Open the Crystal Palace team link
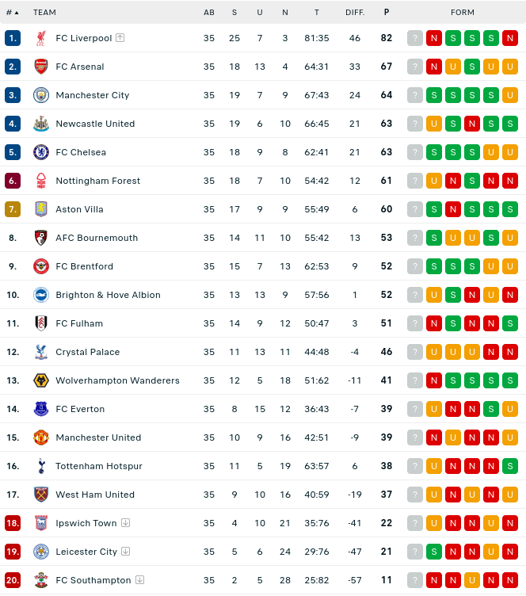Viewport: 526px width, 596px height. pyautogui.click(x=88, y=352)
